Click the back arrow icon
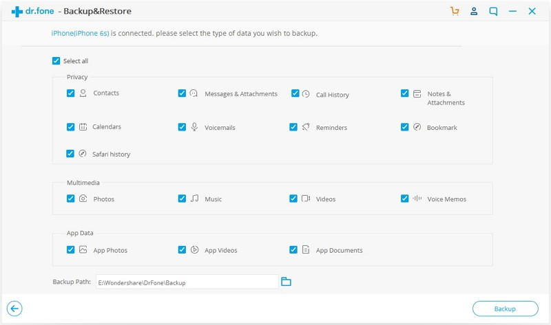Viewport: 551px width, 325px height. tap(14, 309)
